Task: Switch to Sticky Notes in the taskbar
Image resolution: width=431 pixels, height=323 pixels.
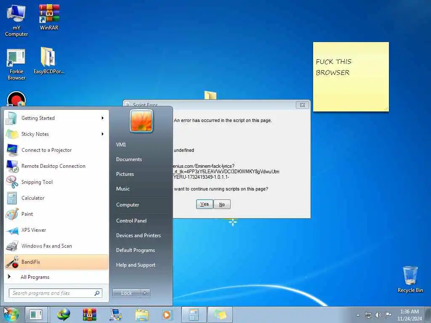Action: coord(220,315)
